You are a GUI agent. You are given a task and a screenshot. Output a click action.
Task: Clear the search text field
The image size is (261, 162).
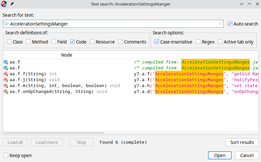(x=220, y=24)
